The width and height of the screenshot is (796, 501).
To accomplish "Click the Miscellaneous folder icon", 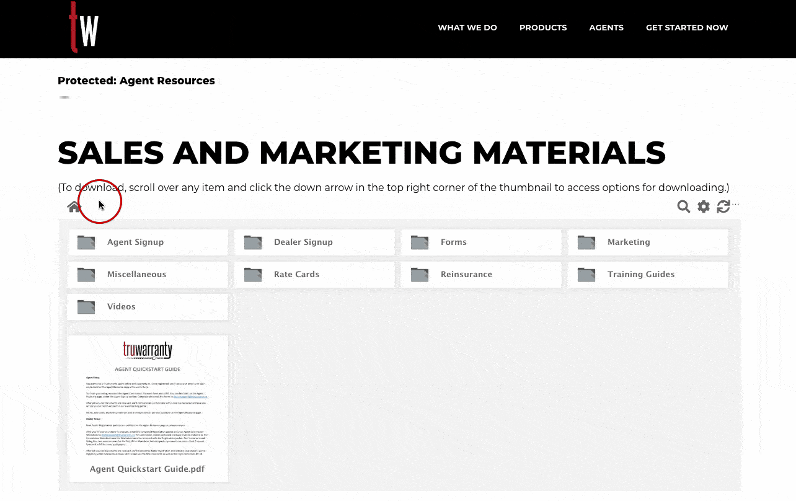I will (86, 275).
